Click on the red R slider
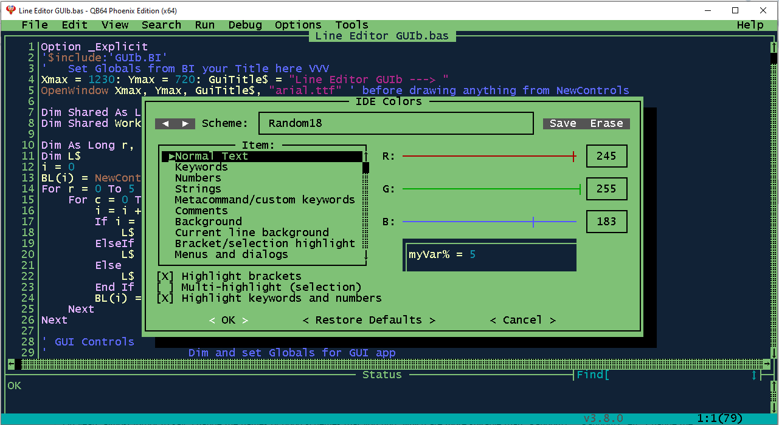The image size is (779, 425). (490, 156)
